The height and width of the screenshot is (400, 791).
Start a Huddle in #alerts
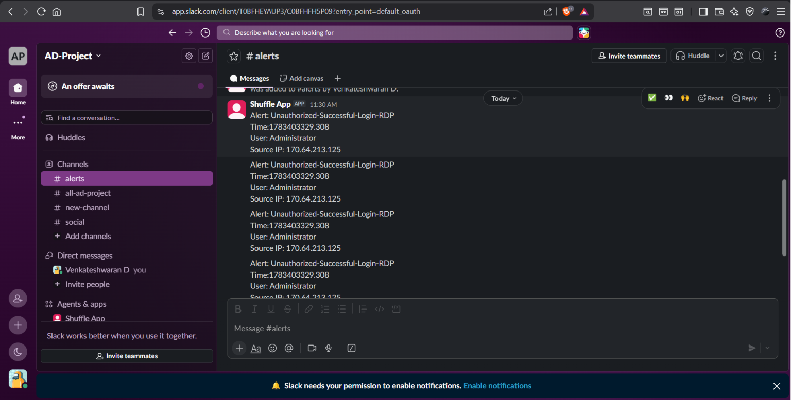[x=693, y=56]
